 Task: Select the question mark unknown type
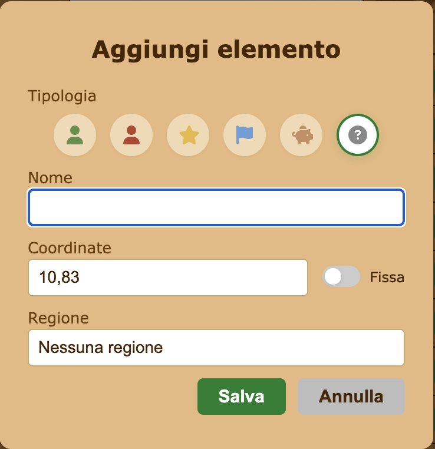358,135
